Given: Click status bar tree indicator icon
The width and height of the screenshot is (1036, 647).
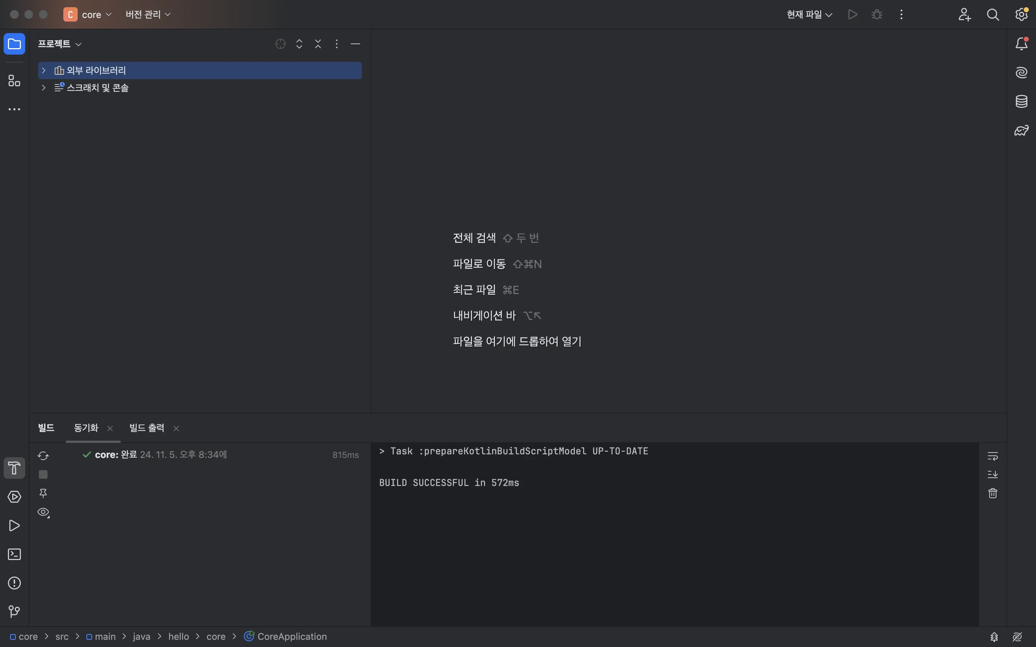Looking at the screenshot, I should pyautogui.click(x=994, y=637).
